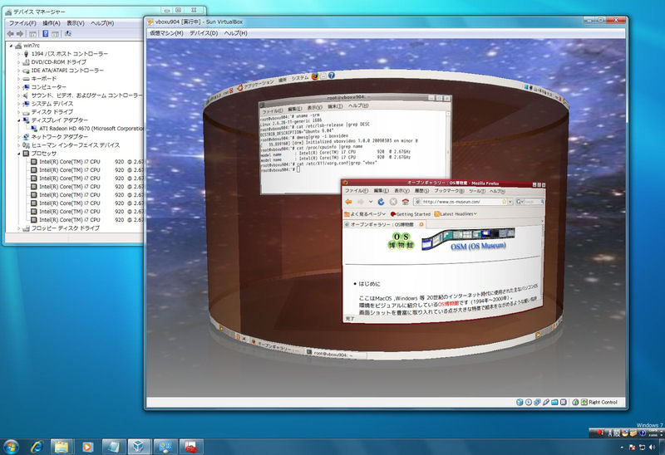
Task: Open ファイル(F) menu in Device Manager
Action: (x=22, y=23)
